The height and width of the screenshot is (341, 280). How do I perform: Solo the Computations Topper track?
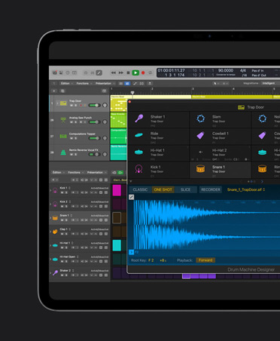click(x=76, y=138)
